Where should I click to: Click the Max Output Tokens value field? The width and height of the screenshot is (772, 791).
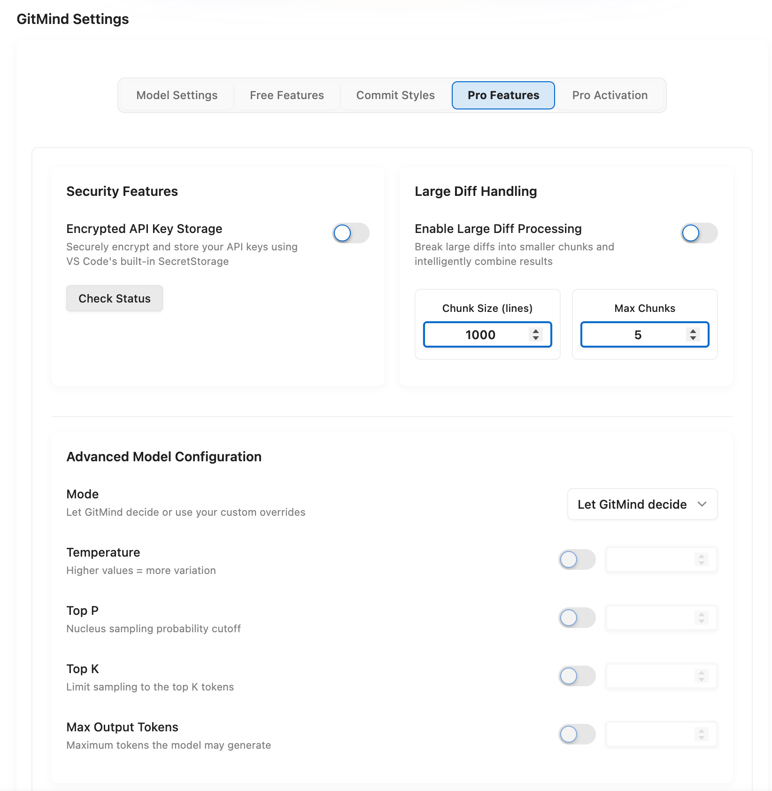[662, 734]
